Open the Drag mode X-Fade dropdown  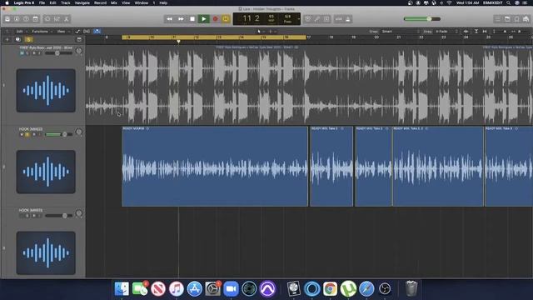tap(446, 32)
